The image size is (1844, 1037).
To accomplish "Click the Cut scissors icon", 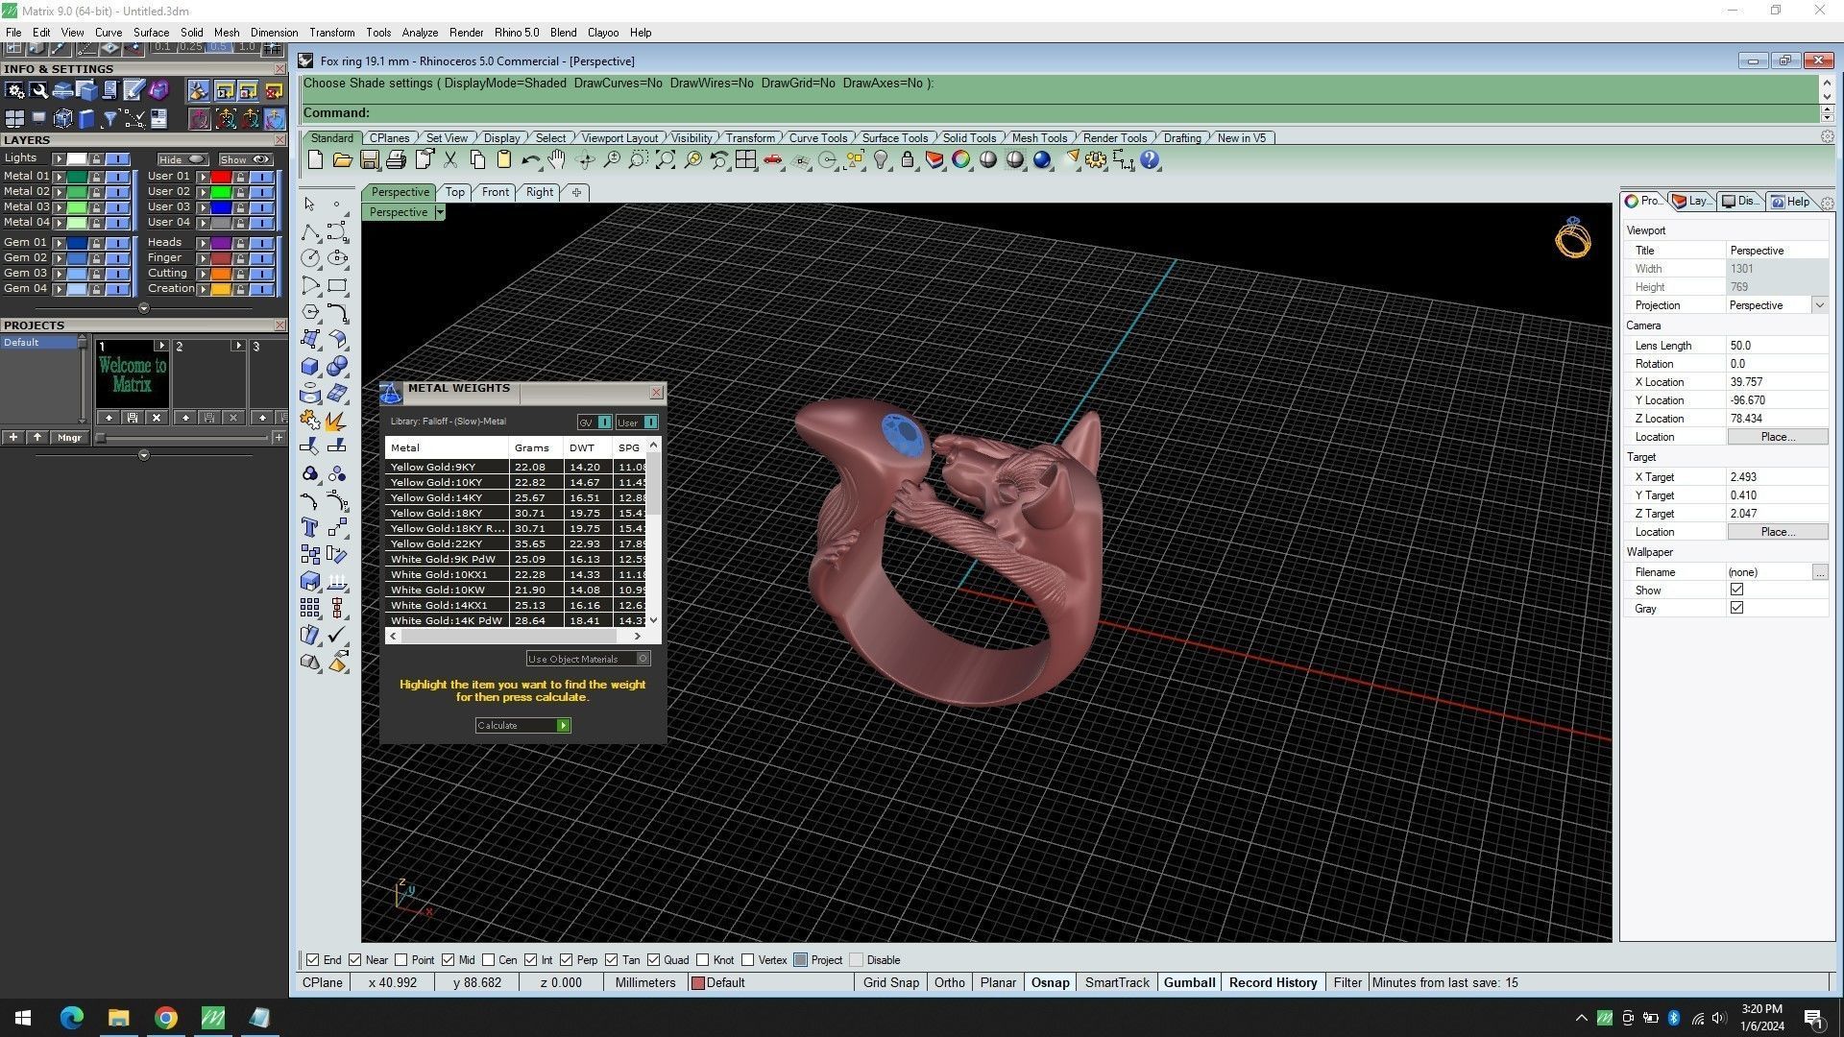I will [x=449, y=160].
